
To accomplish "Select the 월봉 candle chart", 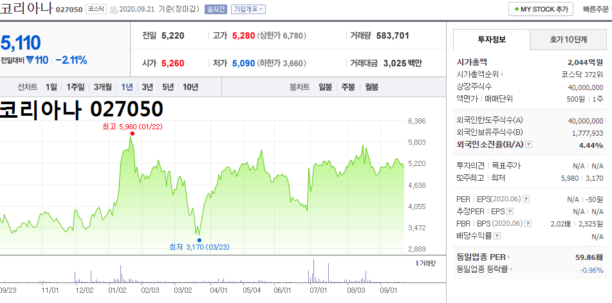I will [x=371, y=87].
